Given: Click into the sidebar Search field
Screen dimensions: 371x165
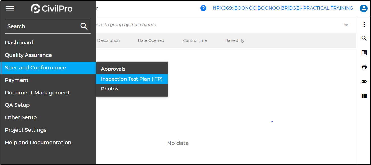Looking at the screenshot, I should [41, 26].
